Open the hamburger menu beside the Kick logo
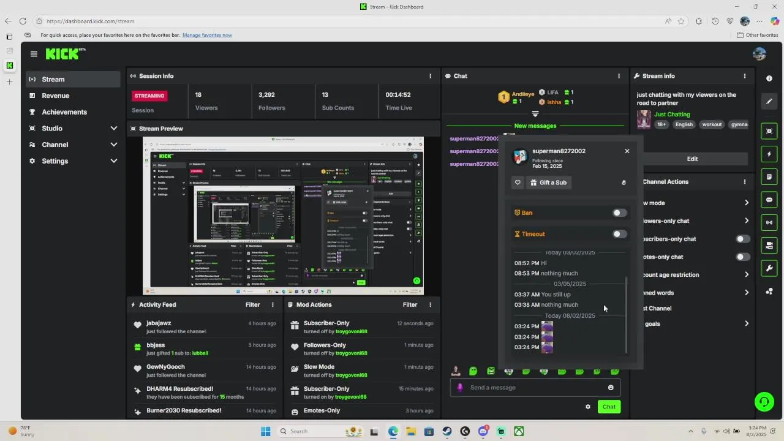The height and width of the screenshot is (441, 784). [34, 54]
